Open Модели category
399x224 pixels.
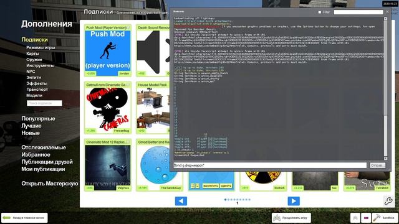tap(34, 95)
